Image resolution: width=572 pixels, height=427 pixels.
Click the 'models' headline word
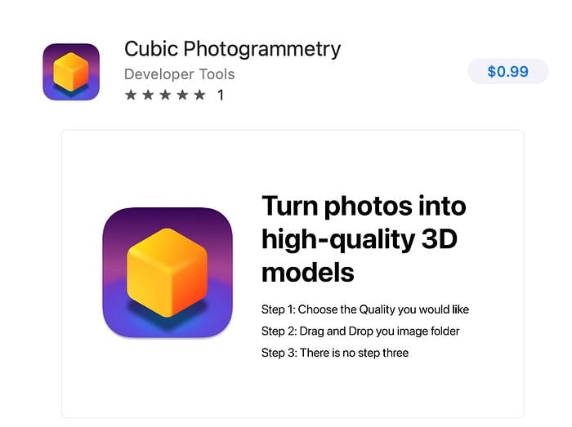point(308,273)
